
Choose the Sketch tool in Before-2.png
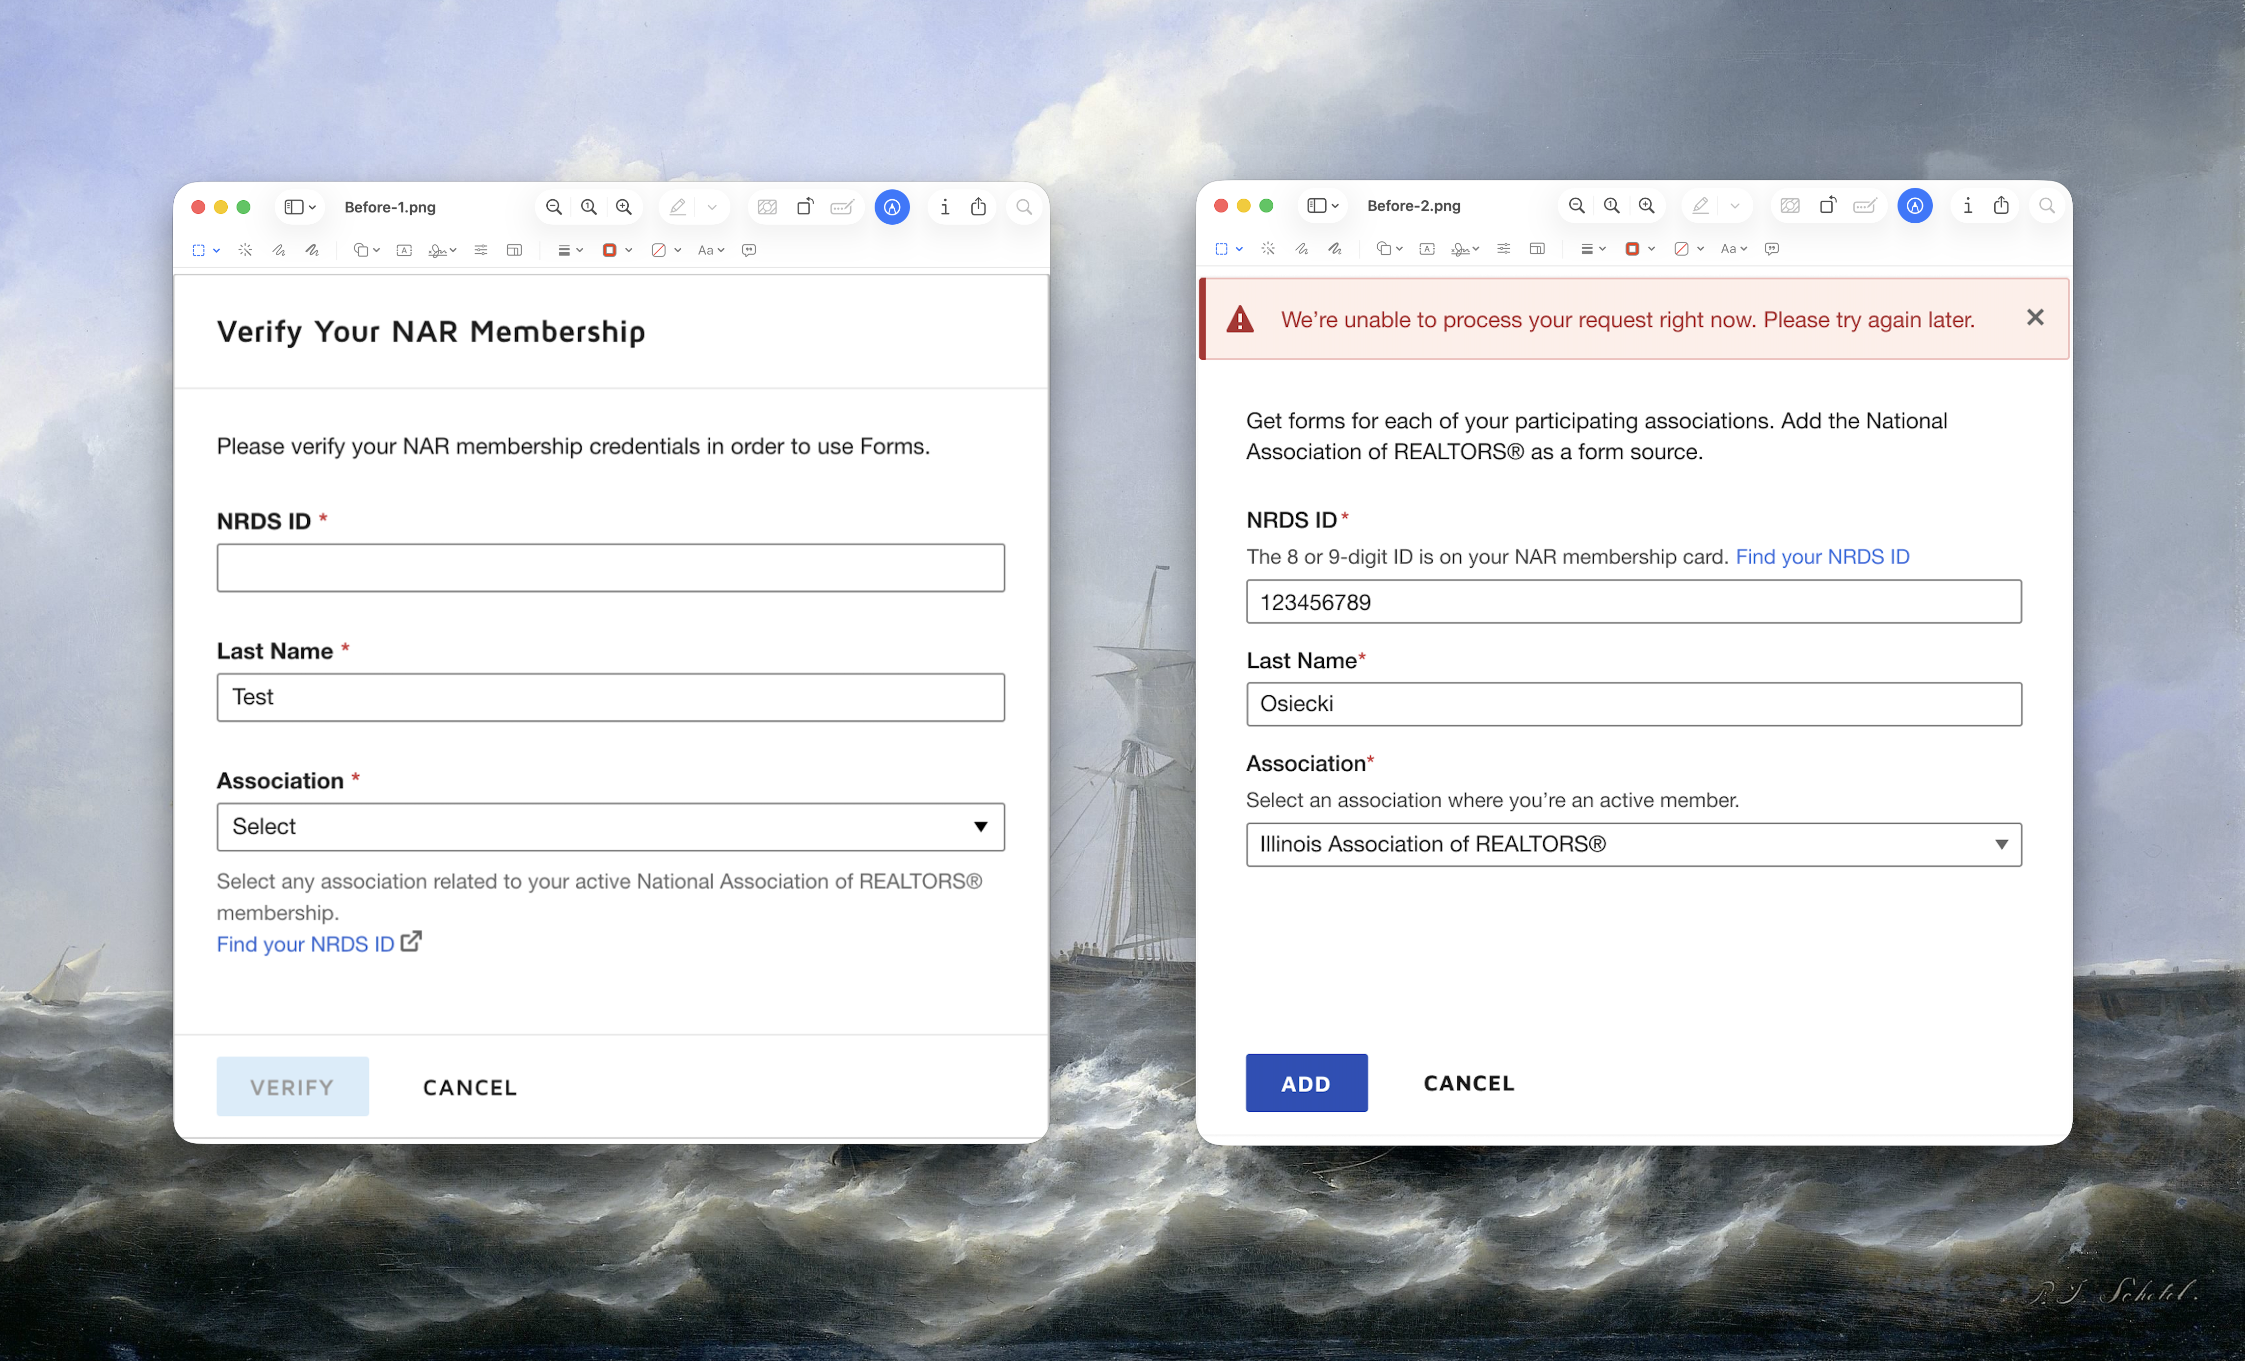(x=1302, y=249)
